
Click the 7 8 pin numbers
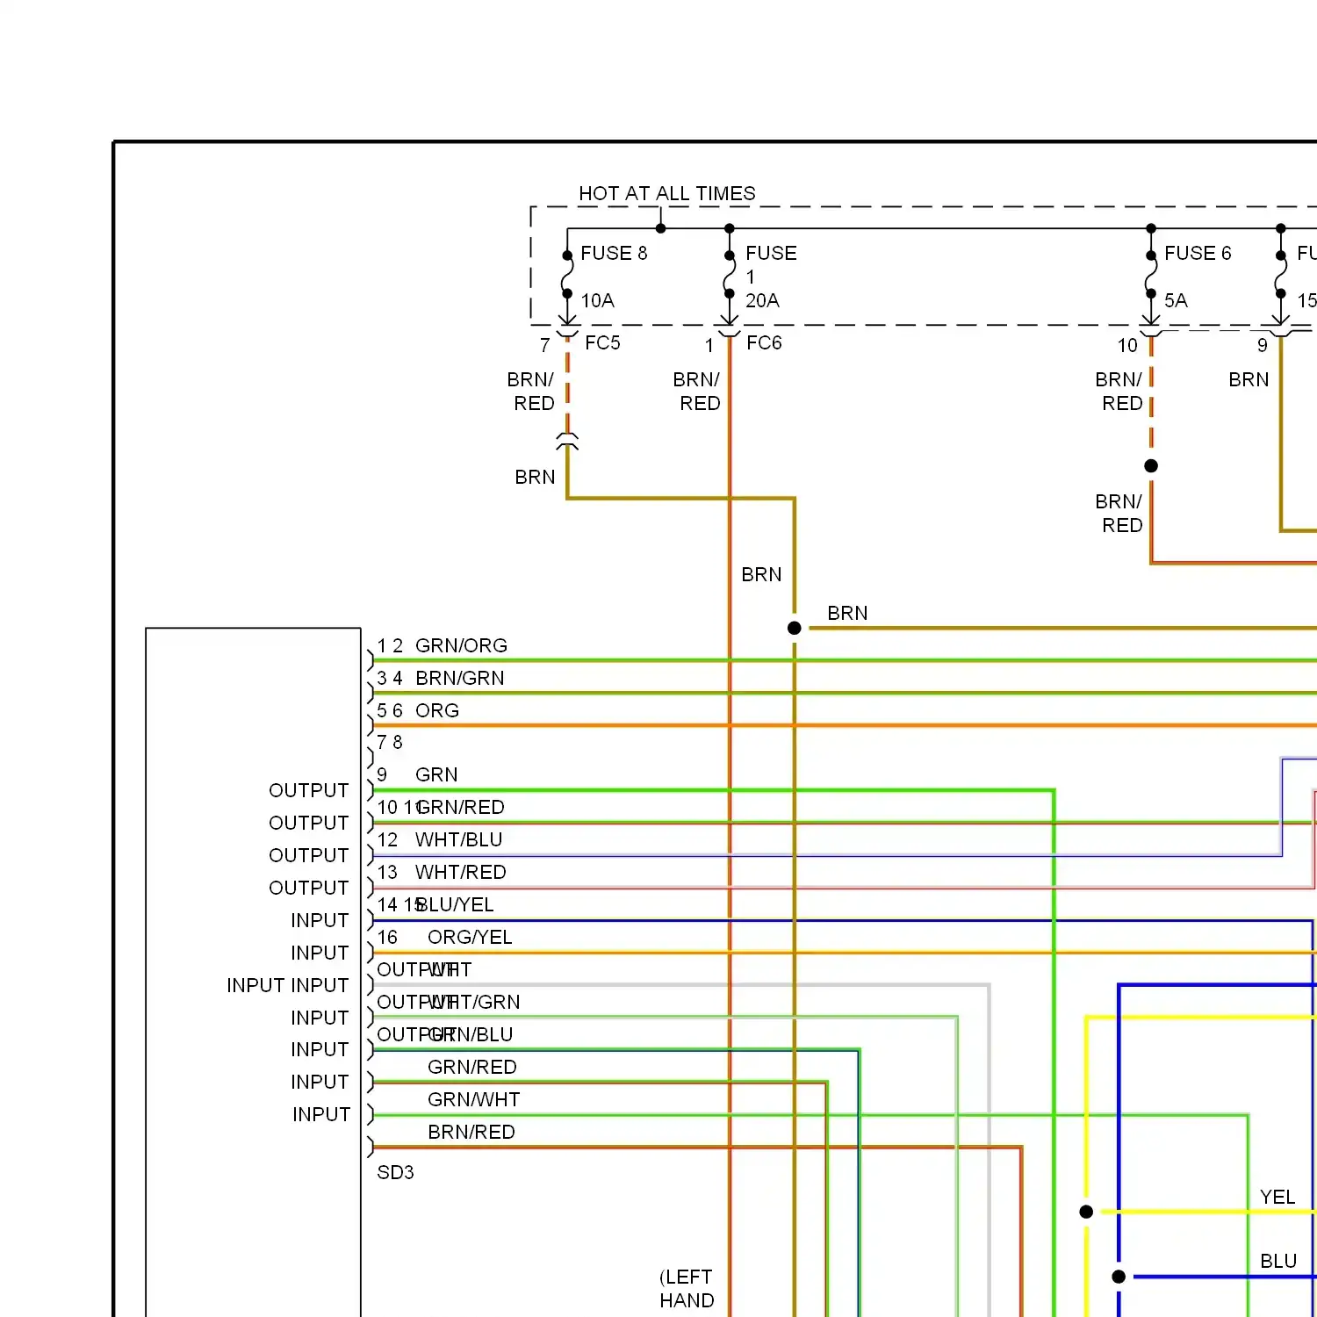(x=390, y=742)
